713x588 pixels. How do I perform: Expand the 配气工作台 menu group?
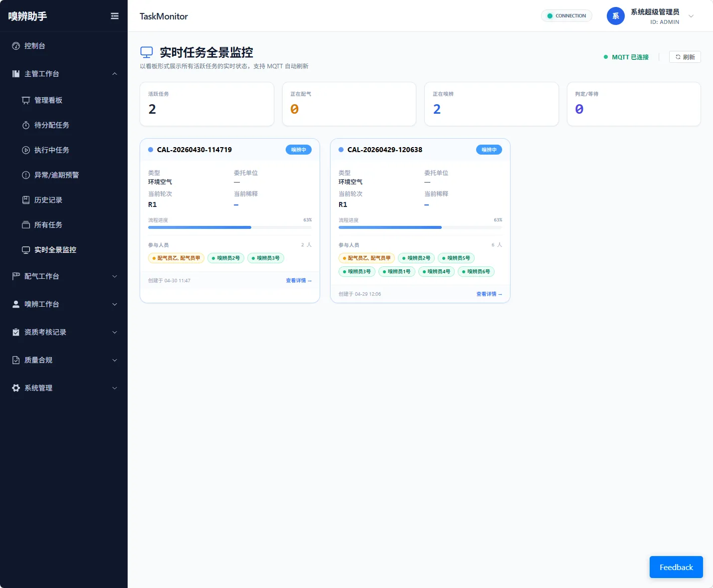point(115,276)
